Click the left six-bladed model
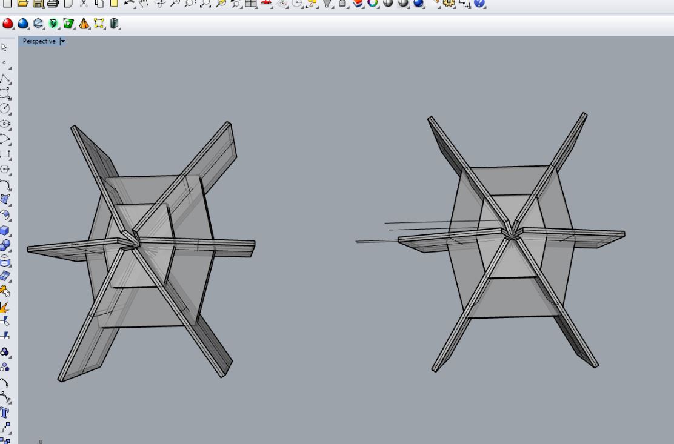 pyautogui.click(x=142, y=251)
